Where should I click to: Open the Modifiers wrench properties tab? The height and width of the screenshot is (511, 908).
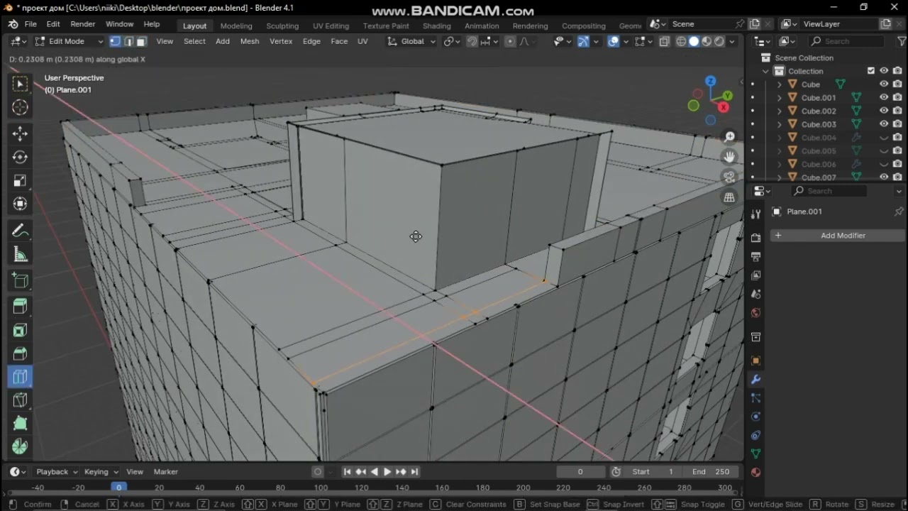755,380
